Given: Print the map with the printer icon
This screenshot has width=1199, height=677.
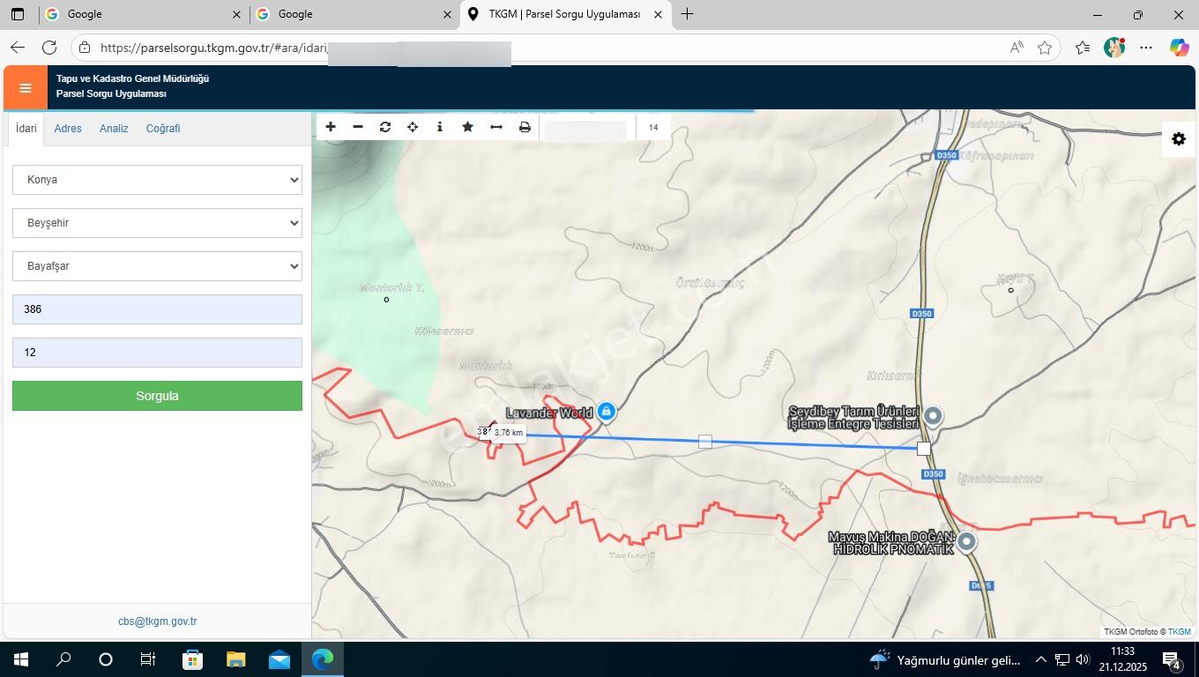Looking at the screenshot, I should point(525,127).
